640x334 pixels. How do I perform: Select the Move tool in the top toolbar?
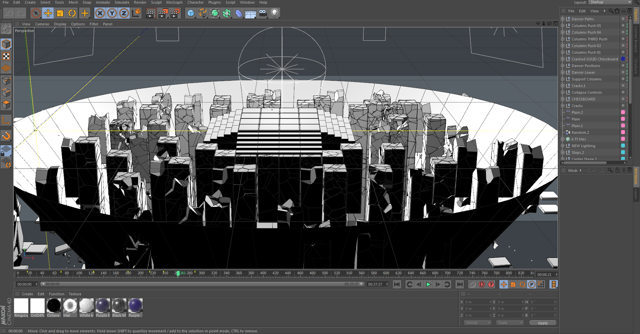point(48,13)
